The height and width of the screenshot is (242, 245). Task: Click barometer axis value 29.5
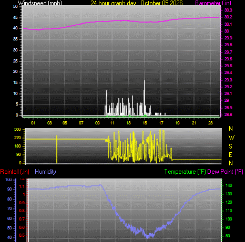[228, 66]
